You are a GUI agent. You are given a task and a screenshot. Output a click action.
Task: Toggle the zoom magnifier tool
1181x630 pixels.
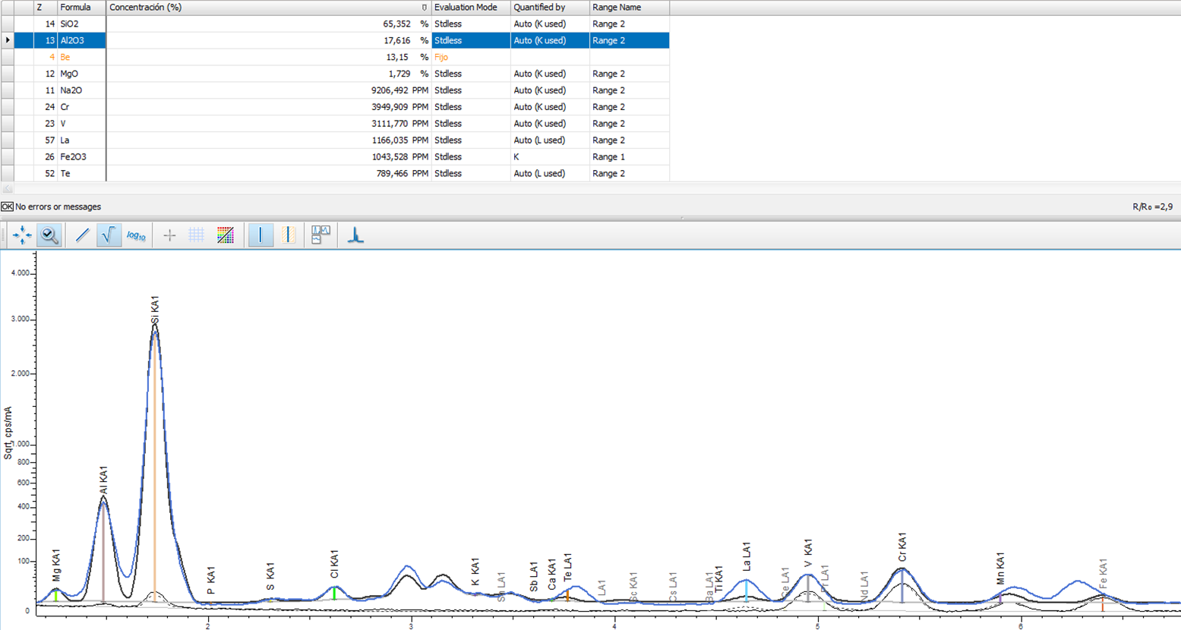pos(49,235)
